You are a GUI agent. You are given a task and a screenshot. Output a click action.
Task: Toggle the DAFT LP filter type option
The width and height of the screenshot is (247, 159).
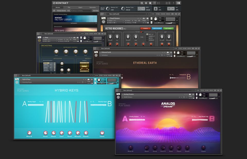click(x=147, y=34)
